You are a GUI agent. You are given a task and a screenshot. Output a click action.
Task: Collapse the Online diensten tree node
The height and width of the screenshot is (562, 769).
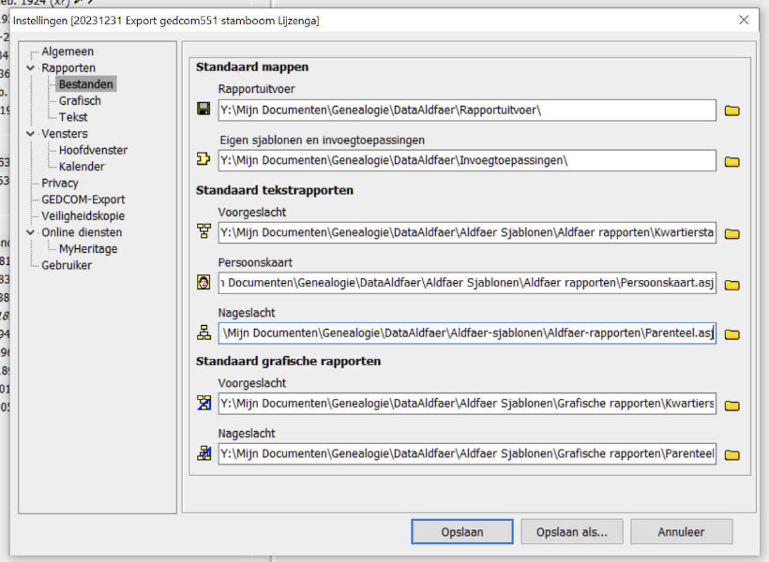(31, 232)
